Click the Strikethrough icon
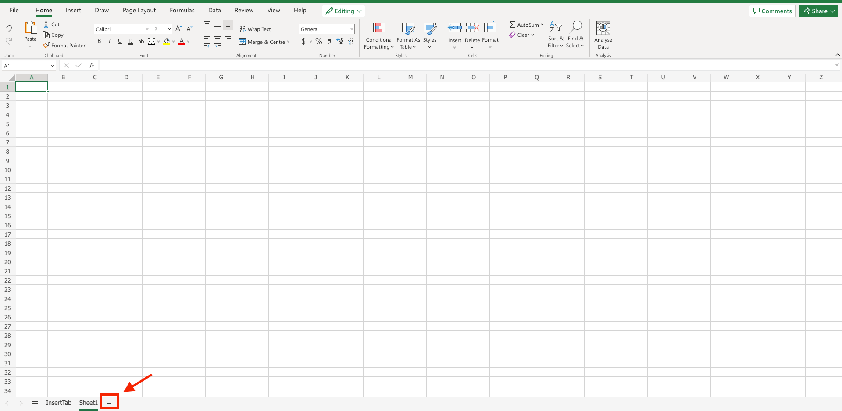The image size is (842, 411). pos(141,41)
